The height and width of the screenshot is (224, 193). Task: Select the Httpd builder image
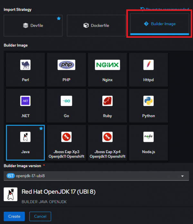pyautogui.click(x=148, y=70)
